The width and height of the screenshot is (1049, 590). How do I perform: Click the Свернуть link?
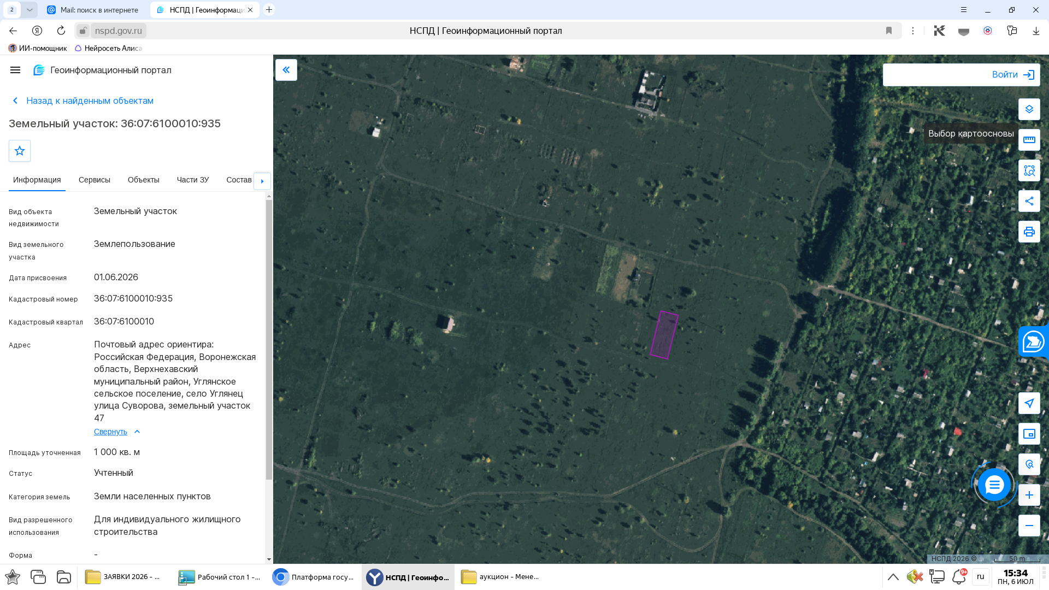coord(110,432)
